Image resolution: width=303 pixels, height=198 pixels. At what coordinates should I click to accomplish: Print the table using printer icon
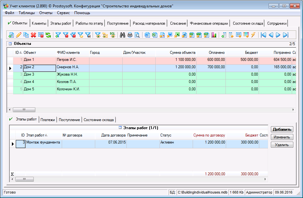point(130,35)
